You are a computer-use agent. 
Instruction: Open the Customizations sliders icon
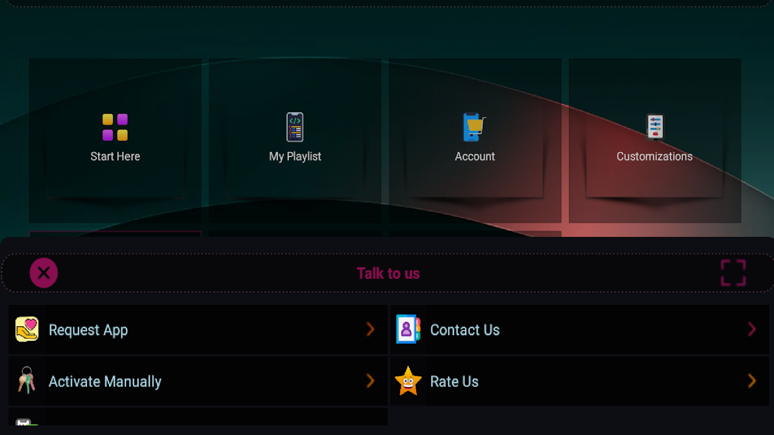coord(655,127)
